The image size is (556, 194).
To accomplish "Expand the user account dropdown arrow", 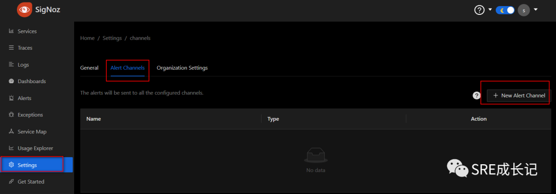I will coord(535,10).
